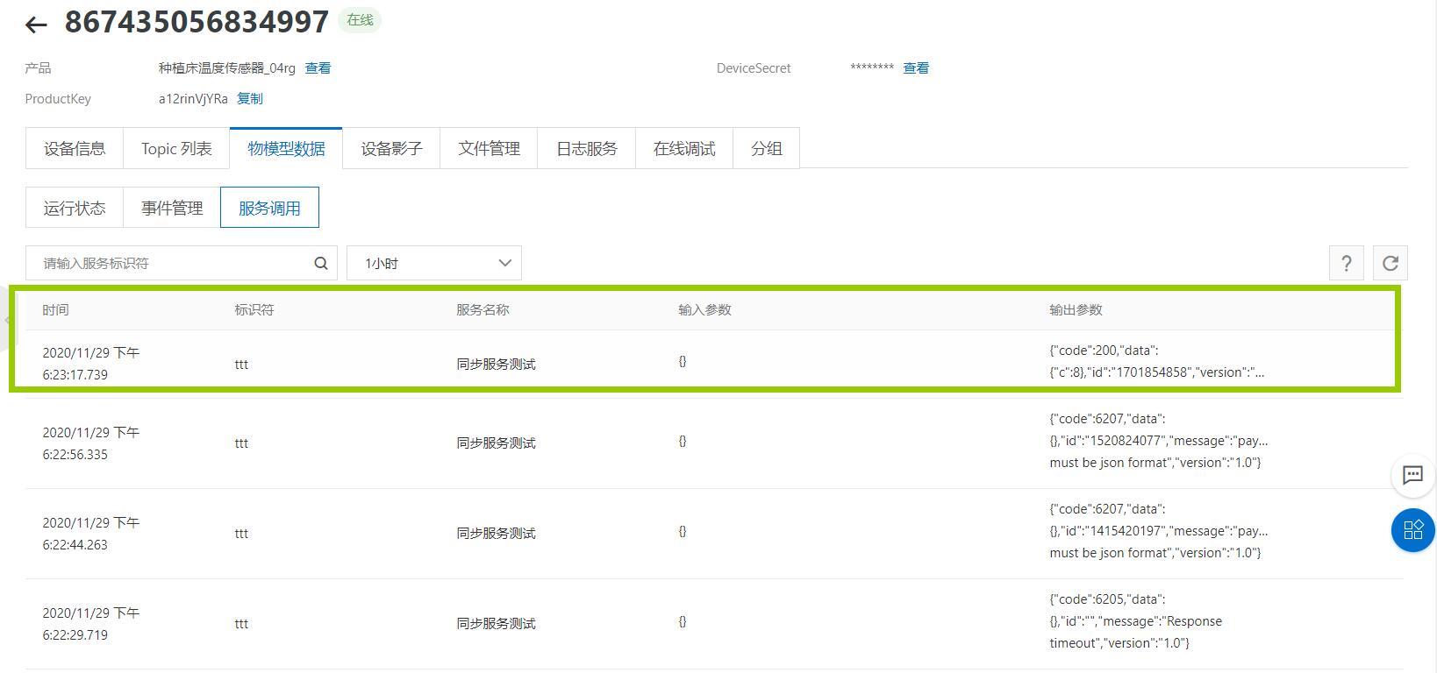This screenshot has width=1437, height=673.
Task: Click the 输出参数 column header
Action: [x=1076, y=310]
